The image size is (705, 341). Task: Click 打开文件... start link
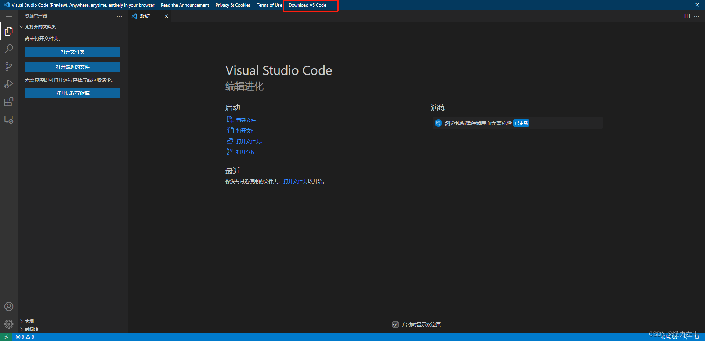coord(247,131)
